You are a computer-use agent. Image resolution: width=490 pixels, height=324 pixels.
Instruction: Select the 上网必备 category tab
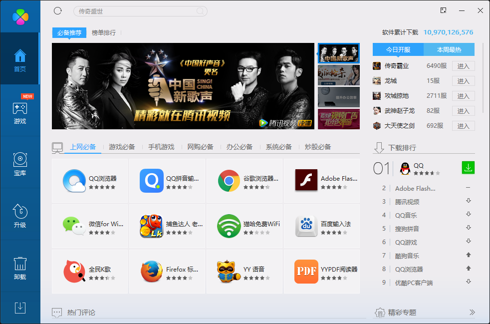pos(83,147)
